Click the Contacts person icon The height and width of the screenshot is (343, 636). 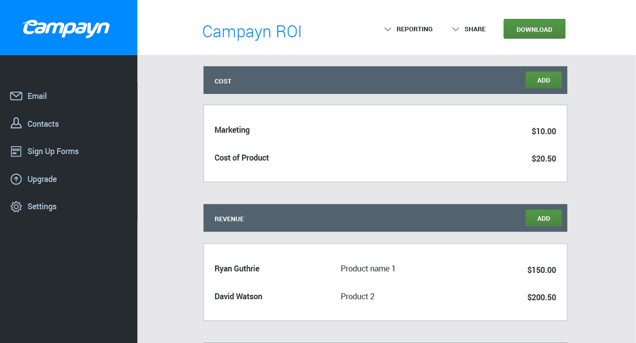pyautogui.click(x=16, y=123)
